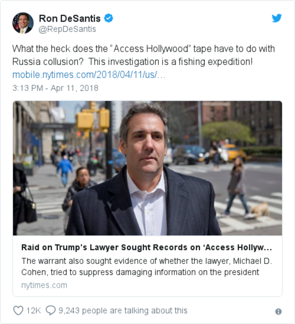Open the tweet info icon
This screenshot has height=324, width=295.
278,311
